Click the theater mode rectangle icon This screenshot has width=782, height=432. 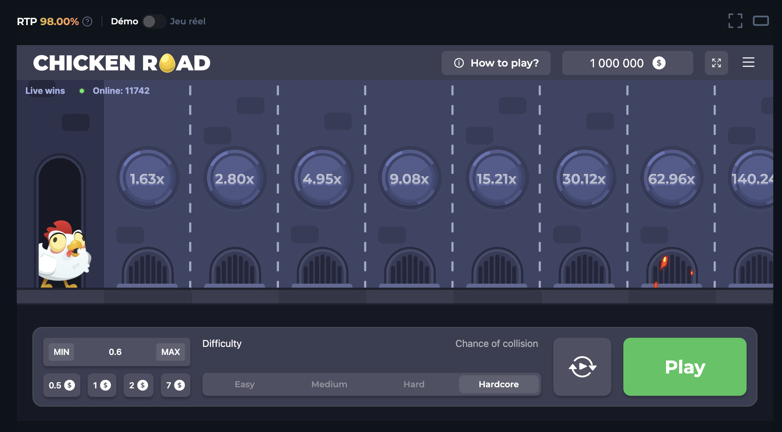pyautogui.click(x=761, y=21)
